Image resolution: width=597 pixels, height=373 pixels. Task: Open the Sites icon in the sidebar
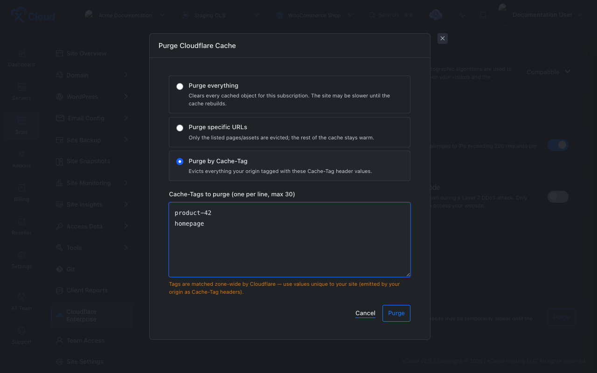(21, 121)
